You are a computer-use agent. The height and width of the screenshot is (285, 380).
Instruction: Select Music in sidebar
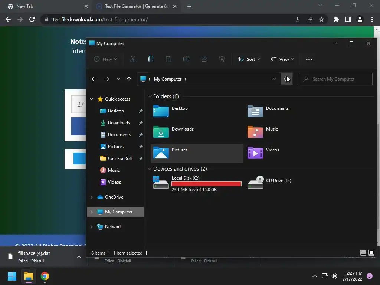coord(114,170)
